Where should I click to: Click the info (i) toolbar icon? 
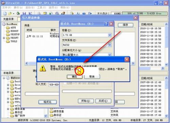tap(78, 14)
